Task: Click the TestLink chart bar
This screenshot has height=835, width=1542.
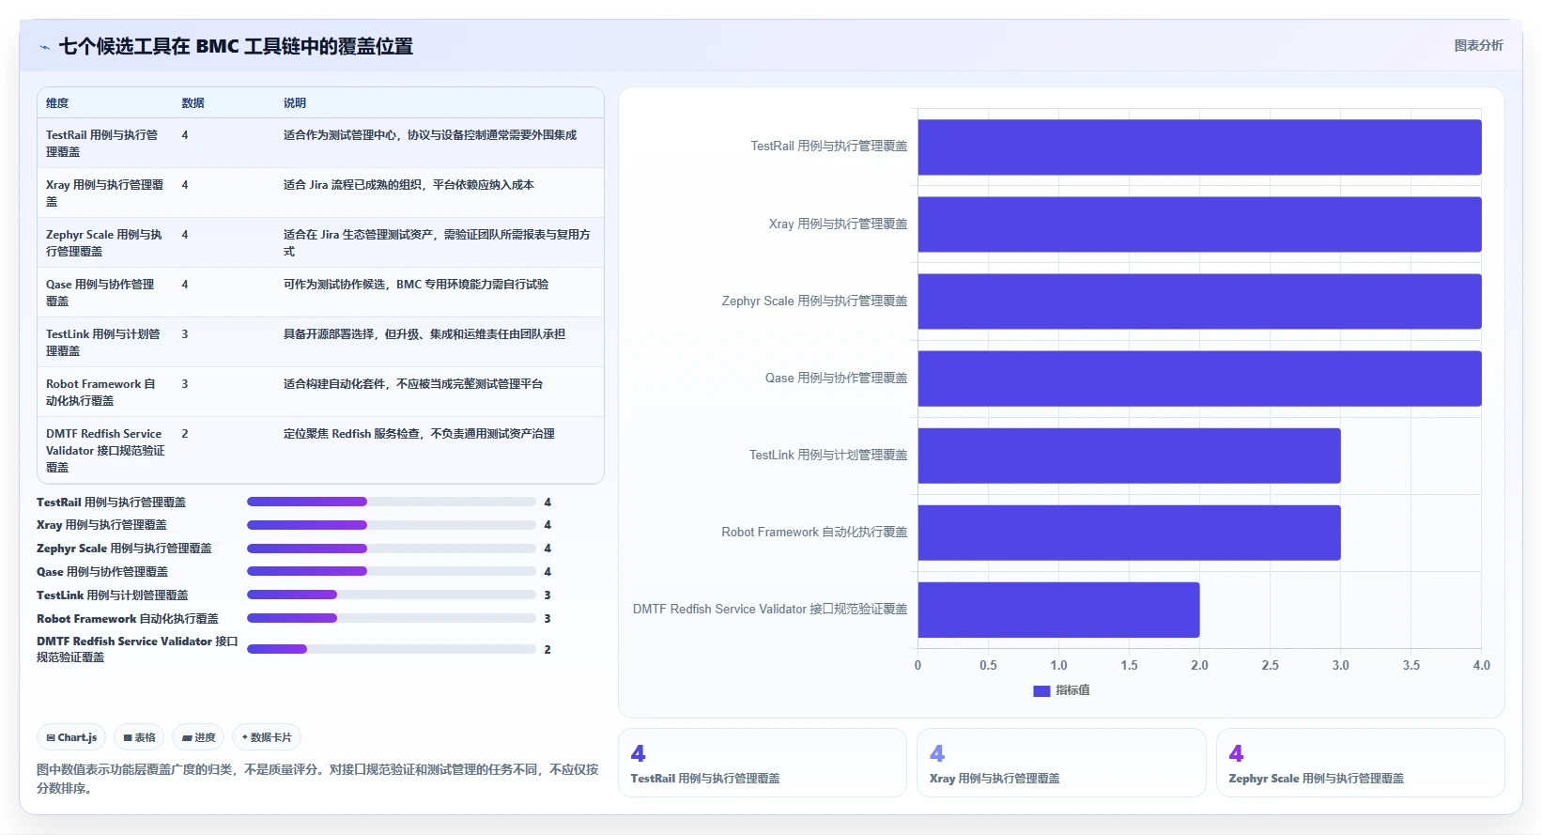Action: tap(1129, 456)
